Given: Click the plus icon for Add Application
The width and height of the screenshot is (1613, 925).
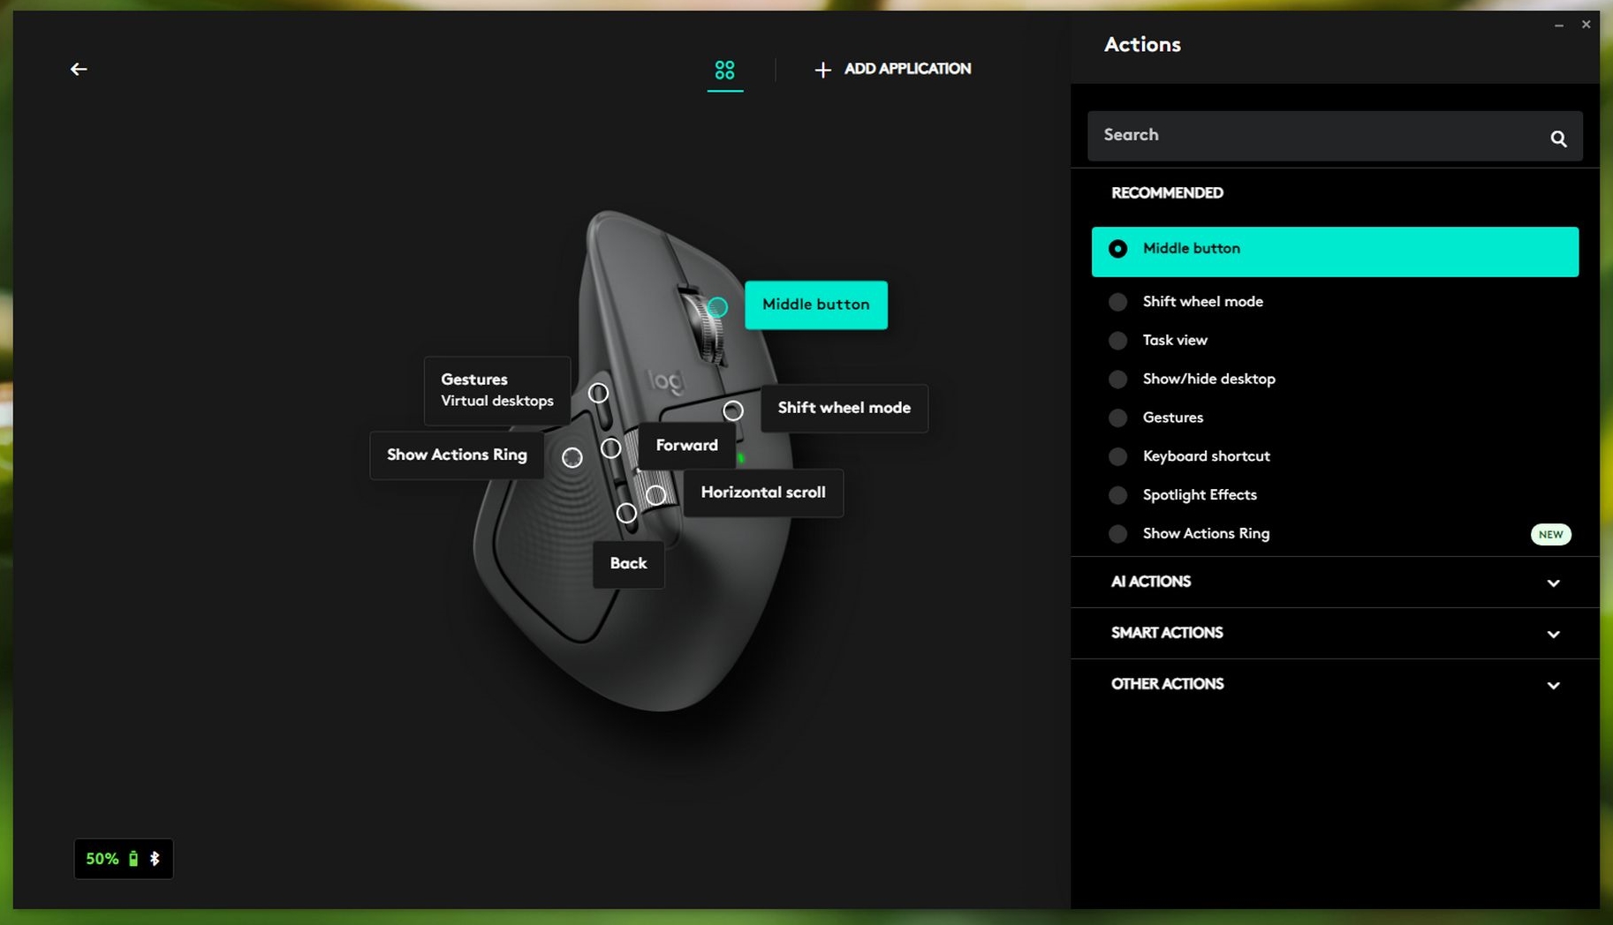Looking at the screenshot, I should [x=822, y=70].
